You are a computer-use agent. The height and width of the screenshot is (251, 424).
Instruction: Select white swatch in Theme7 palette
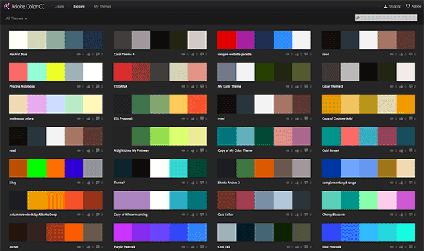point(160,168)
